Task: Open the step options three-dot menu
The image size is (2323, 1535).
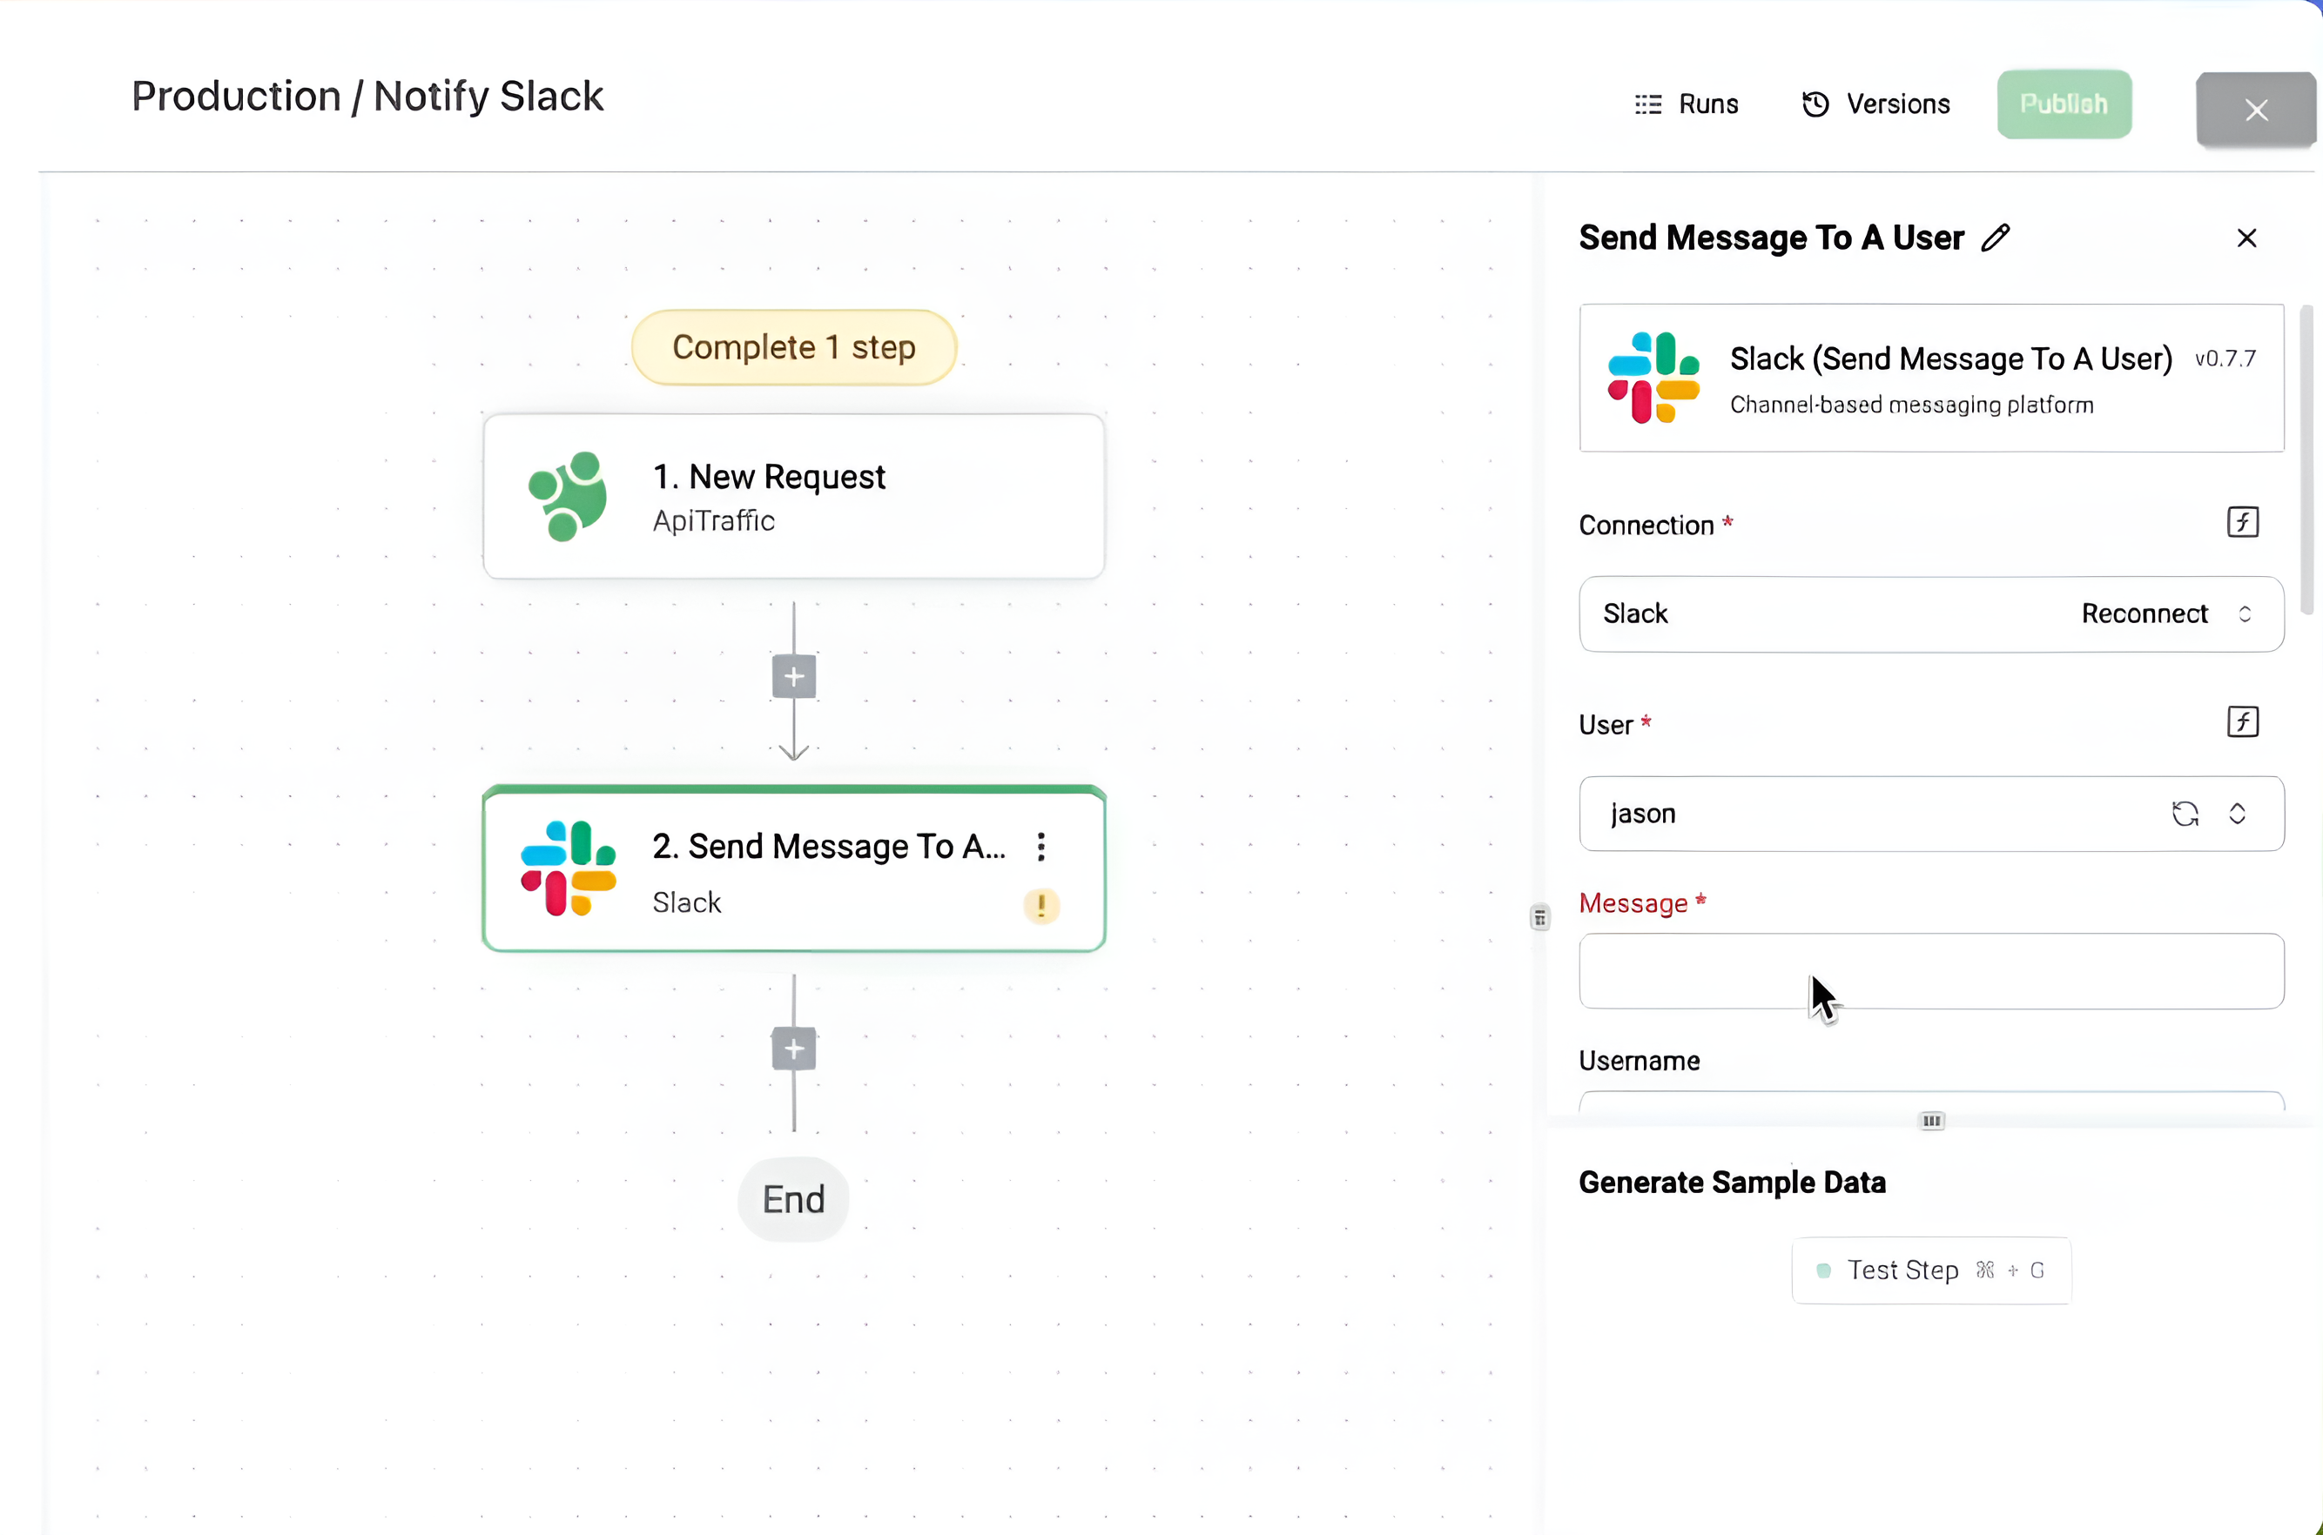Action: 1041,847
